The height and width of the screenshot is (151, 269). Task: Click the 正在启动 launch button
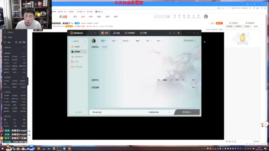coord(187,112)
